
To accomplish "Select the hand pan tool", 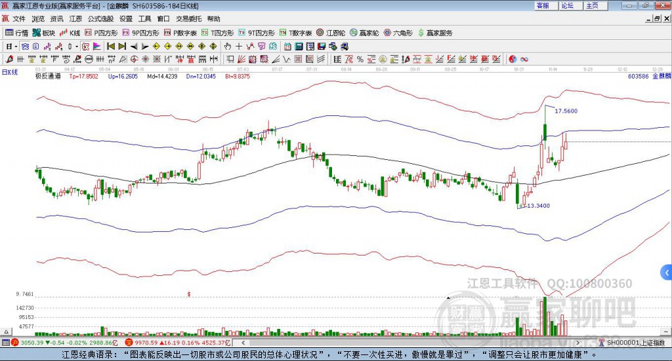I will click(x=227, y=47).
